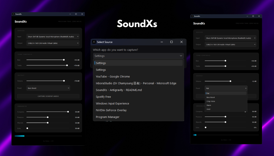Select the Flat preset in right window list

(226, 93)
